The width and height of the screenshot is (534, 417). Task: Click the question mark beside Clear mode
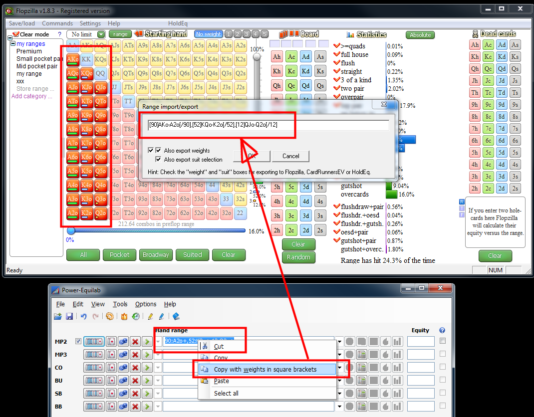point(59,34)
